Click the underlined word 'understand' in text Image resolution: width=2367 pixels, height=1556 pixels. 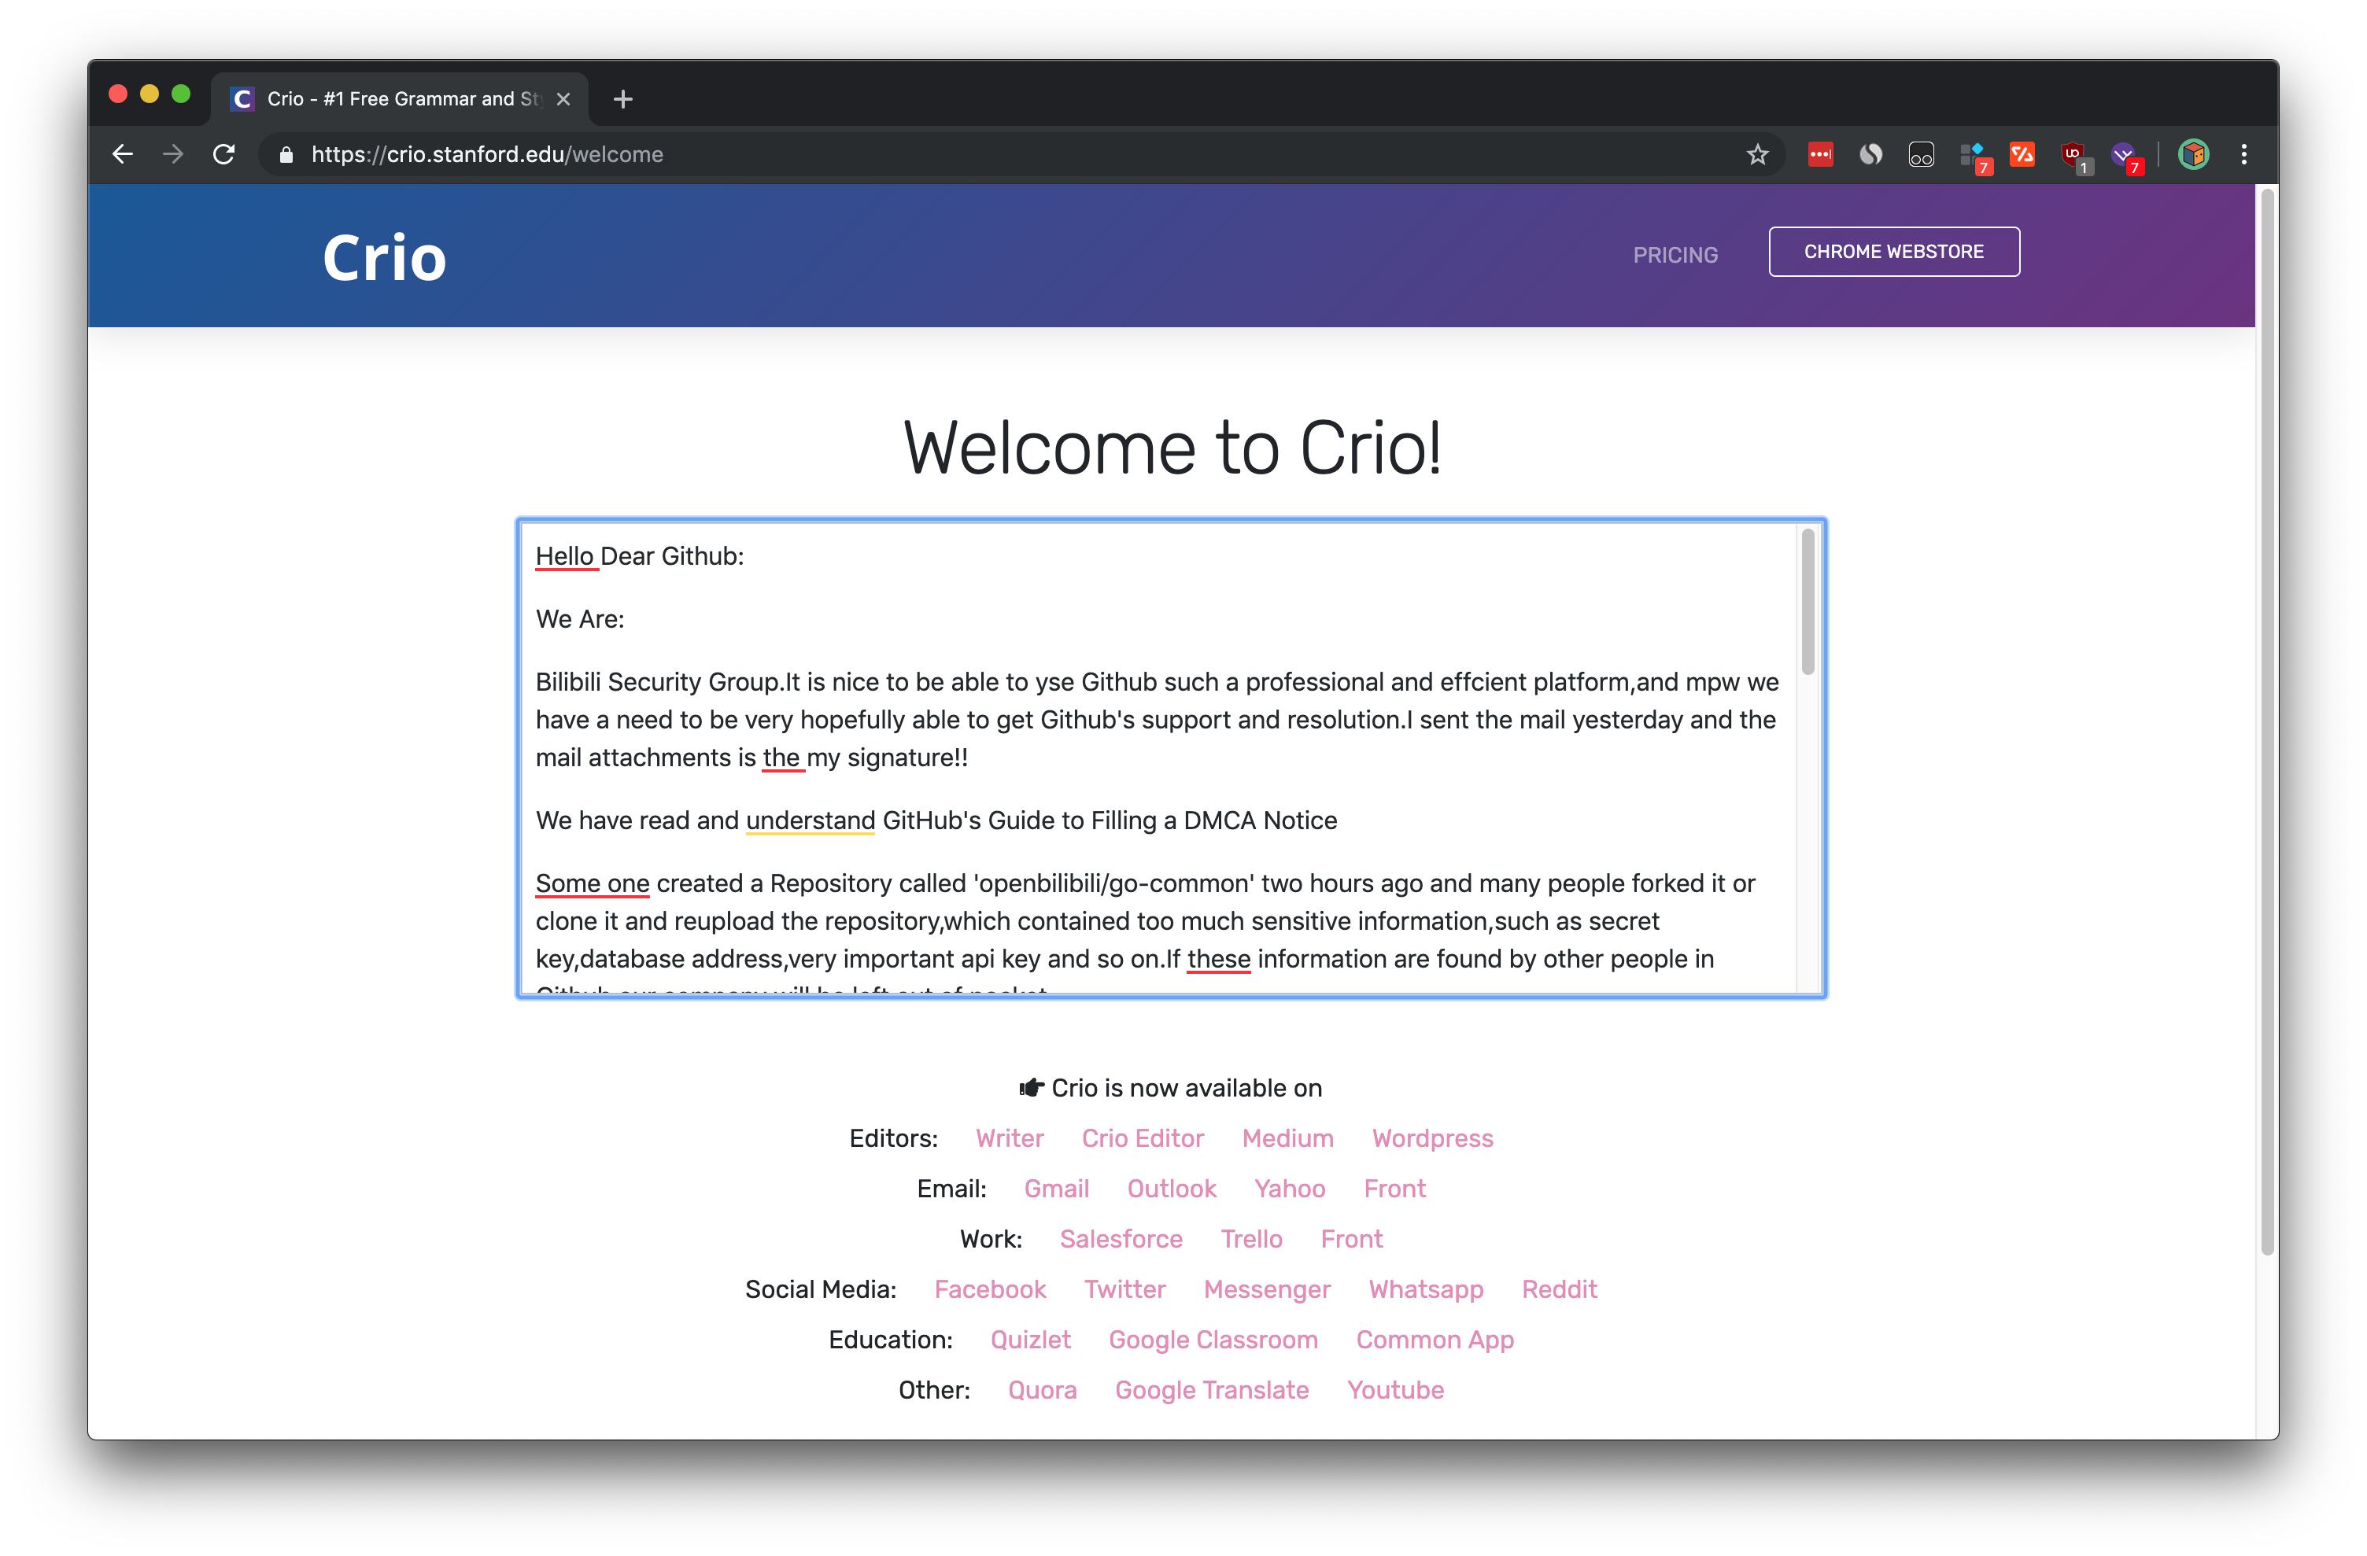(x=810, y=820)
